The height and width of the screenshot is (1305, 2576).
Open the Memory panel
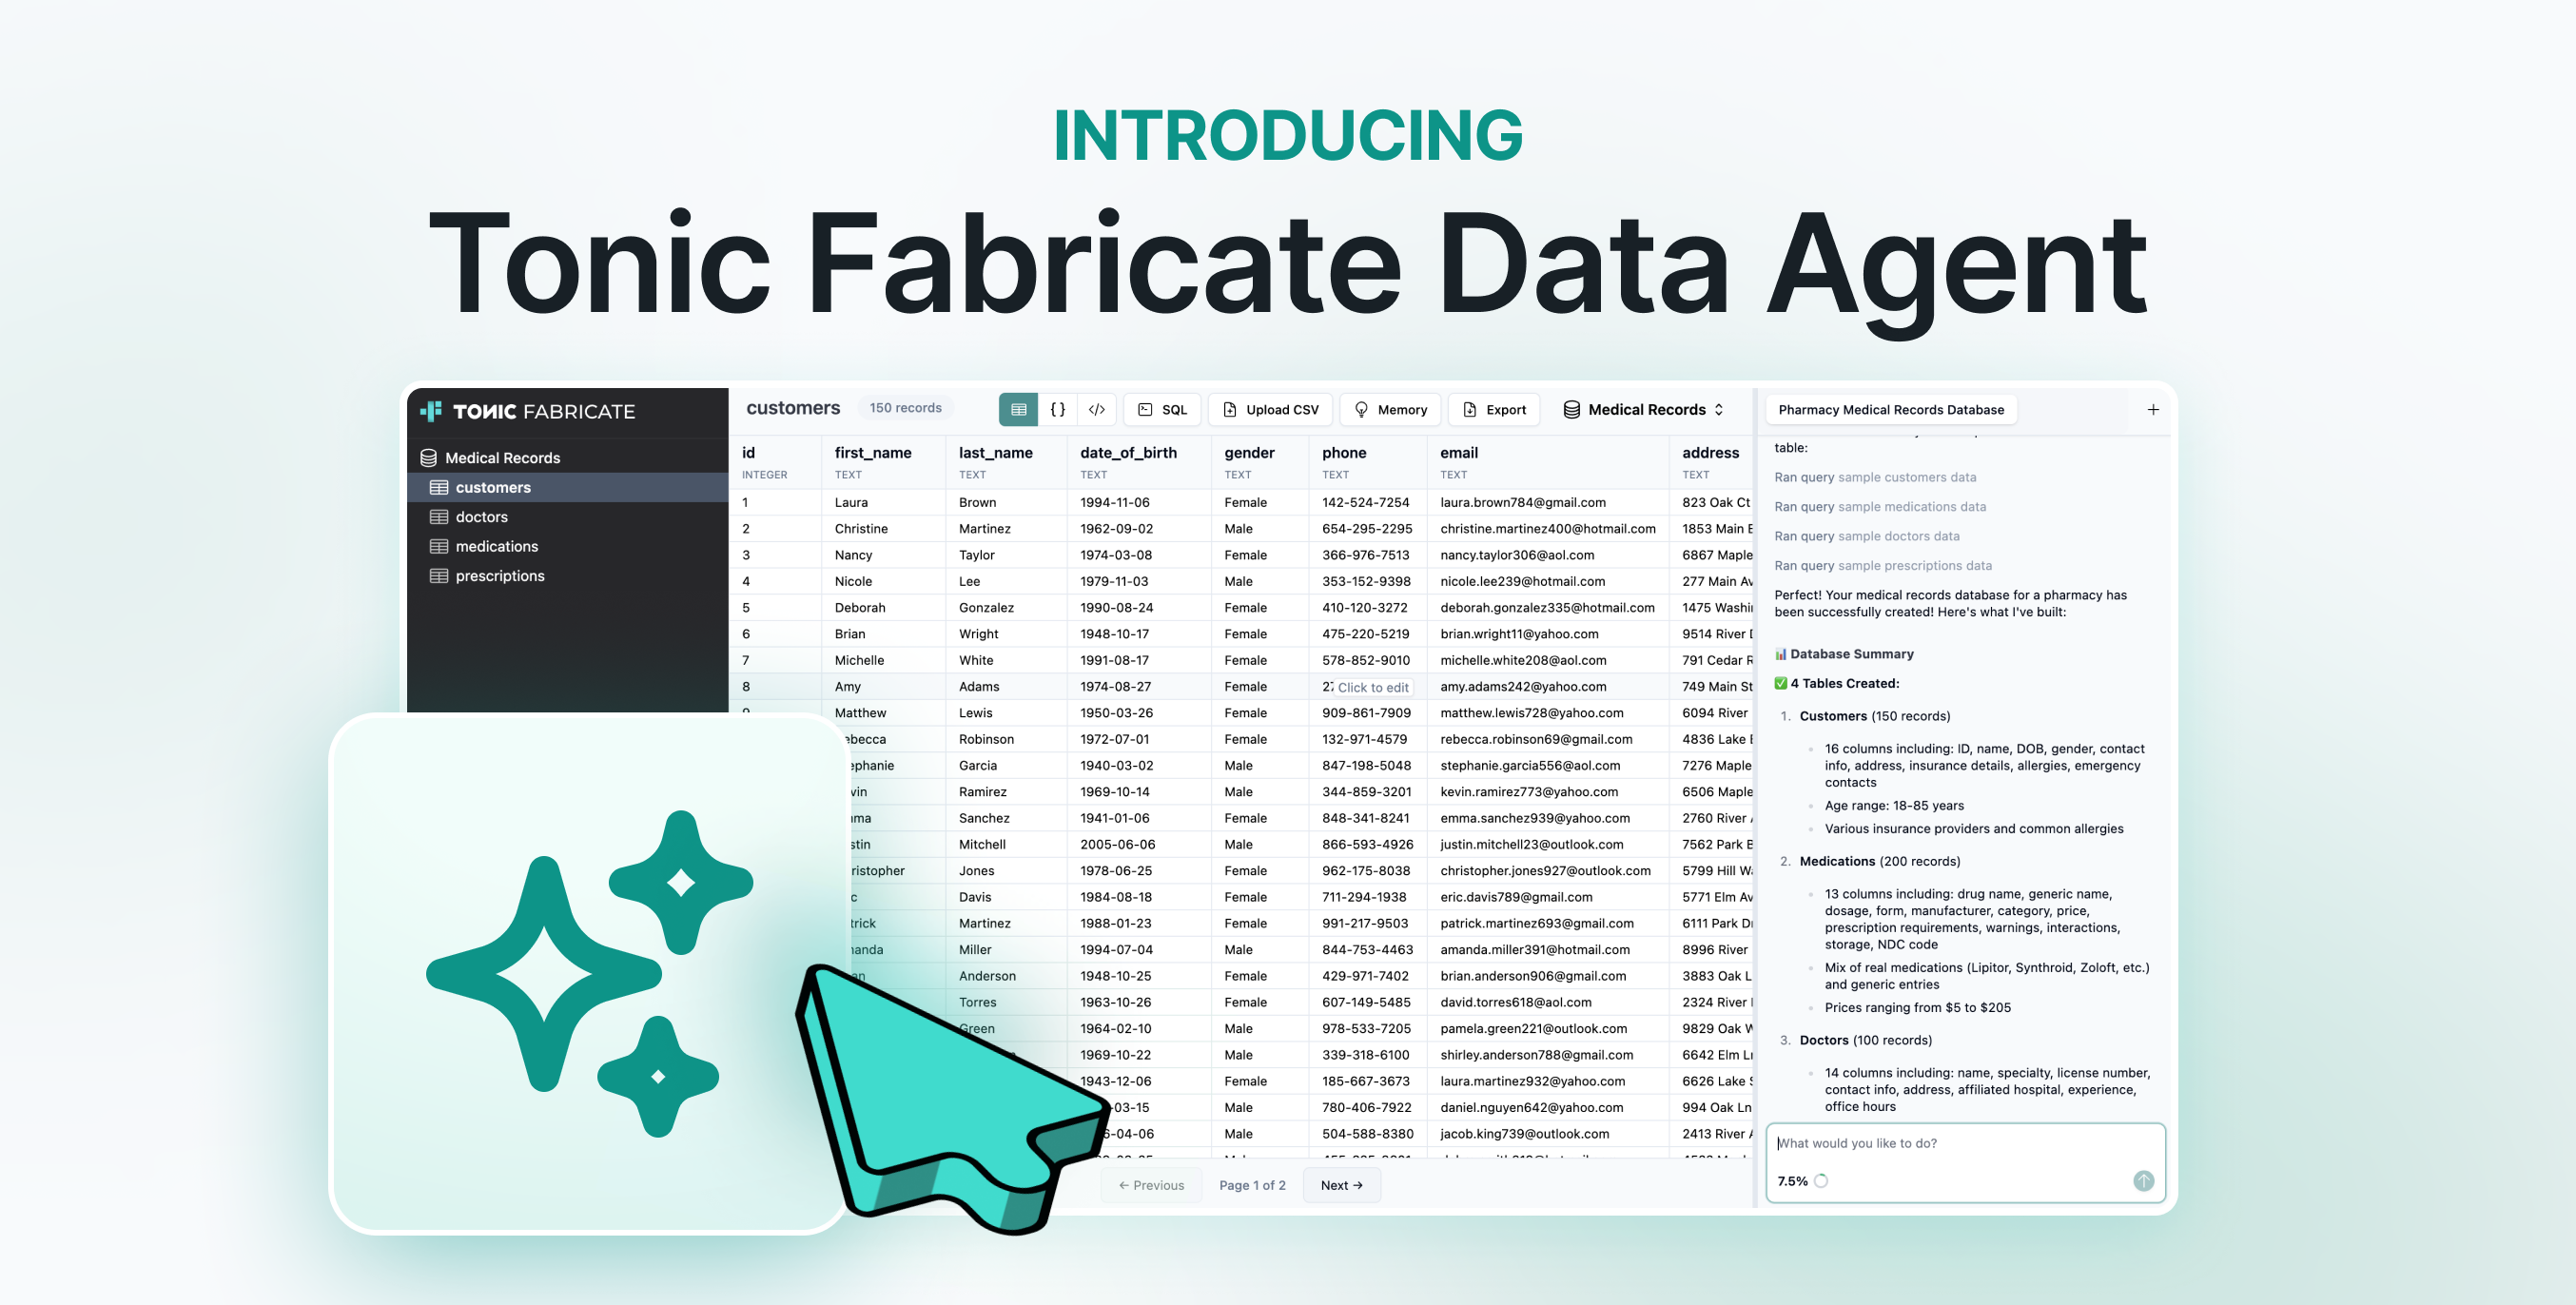(x=1390, y=409)
